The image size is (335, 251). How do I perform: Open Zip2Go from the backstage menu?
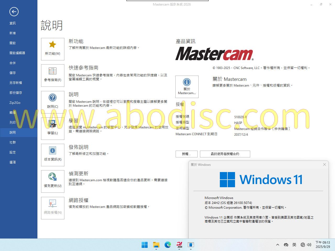coord(15,103)
